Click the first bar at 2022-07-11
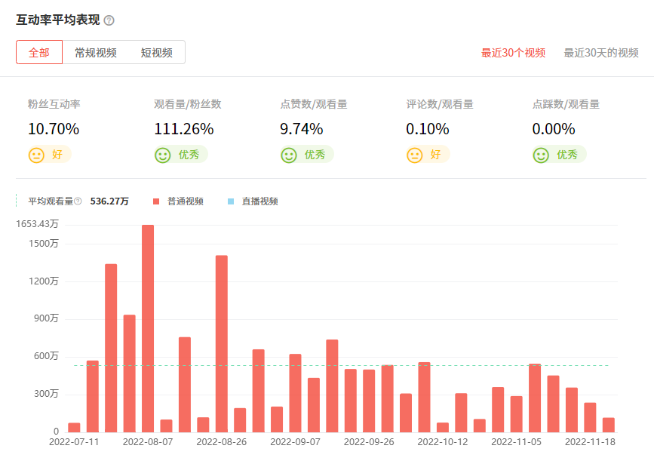Image resolution: width=654 pixels, height=464 pixels. 74,427
